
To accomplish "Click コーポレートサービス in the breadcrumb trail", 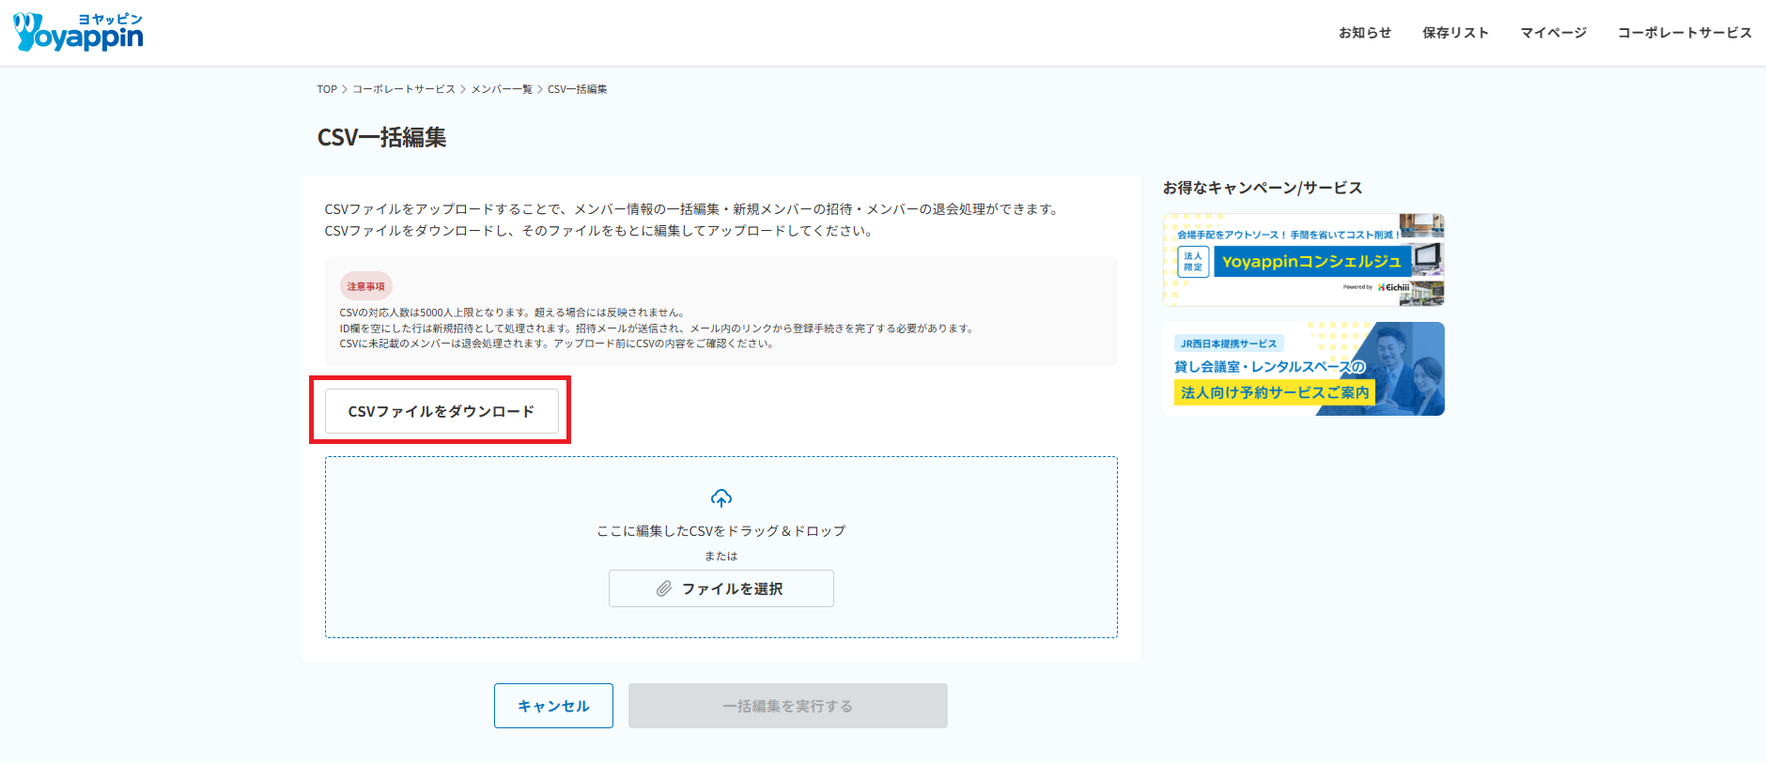I will pyautogui.click(x=403, y=89).
